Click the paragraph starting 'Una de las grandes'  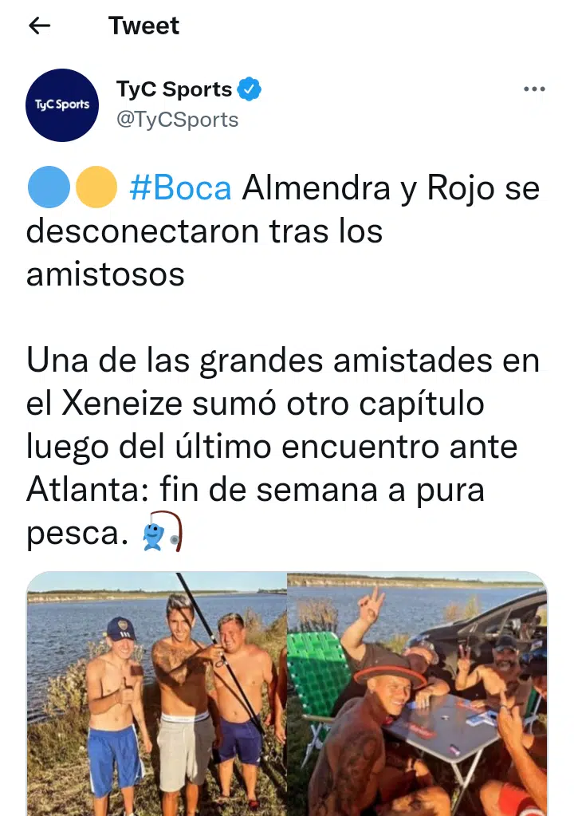point(283,446)
